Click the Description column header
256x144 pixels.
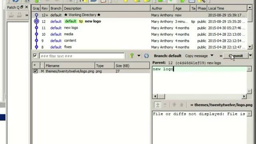point(106,8)
